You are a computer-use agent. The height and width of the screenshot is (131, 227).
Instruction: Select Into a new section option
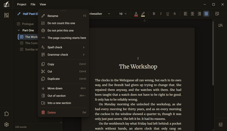pos(63,103)
